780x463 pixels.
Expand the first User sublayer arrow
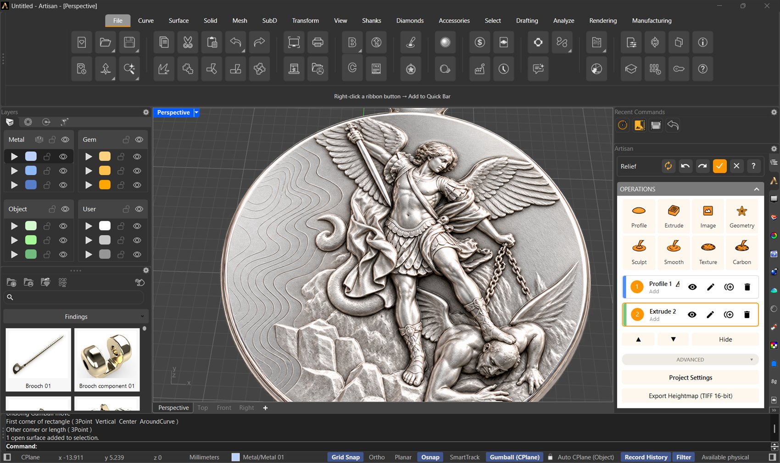click(89, 226)
